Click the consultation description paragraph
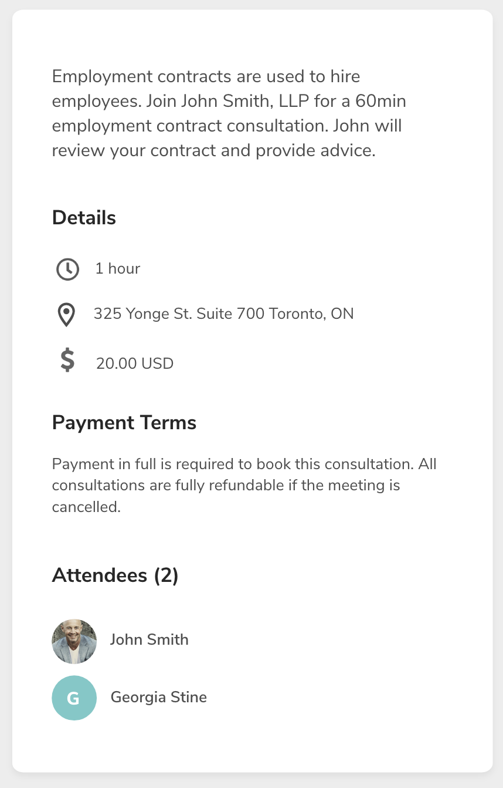This screenshot has width=503, height=788. pos(229,113)
